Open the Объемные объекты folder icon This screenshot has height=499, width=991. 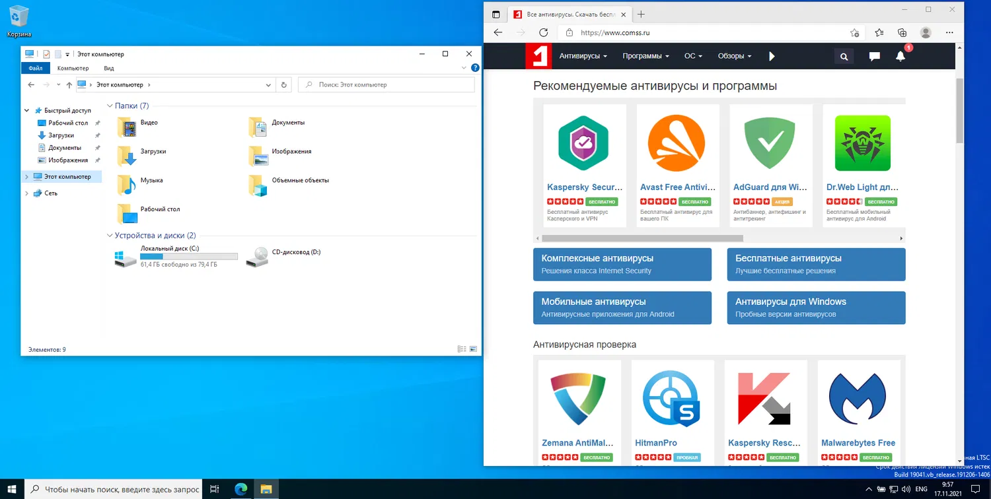[259, 185]
